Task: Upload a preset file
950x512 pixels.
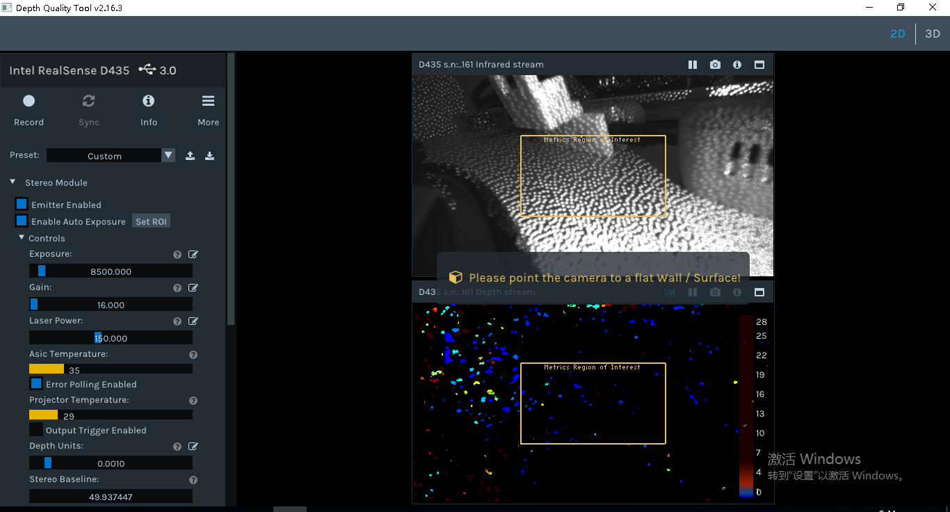Action: 190,155
